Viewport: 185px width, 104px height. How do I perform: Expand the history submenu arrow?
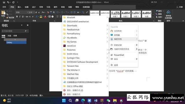pos(136,45)
